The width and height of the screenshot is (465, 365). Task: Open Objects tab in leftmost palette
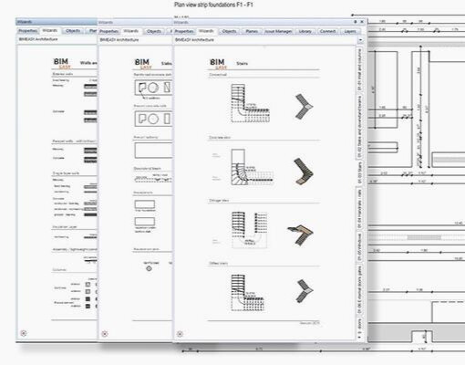(x=73, y=31)
